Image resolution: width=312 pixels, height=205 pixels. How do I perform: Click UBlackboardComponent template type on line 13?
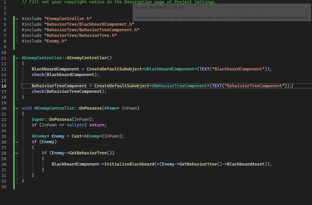[169, 69]
